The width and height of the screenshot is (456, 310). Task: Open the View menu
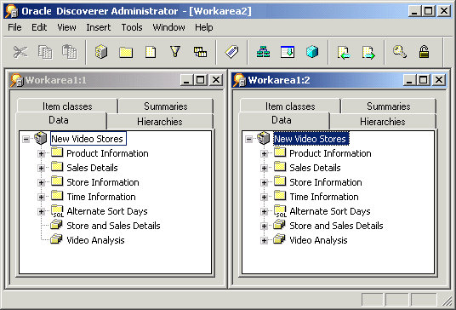coord(66,27)
